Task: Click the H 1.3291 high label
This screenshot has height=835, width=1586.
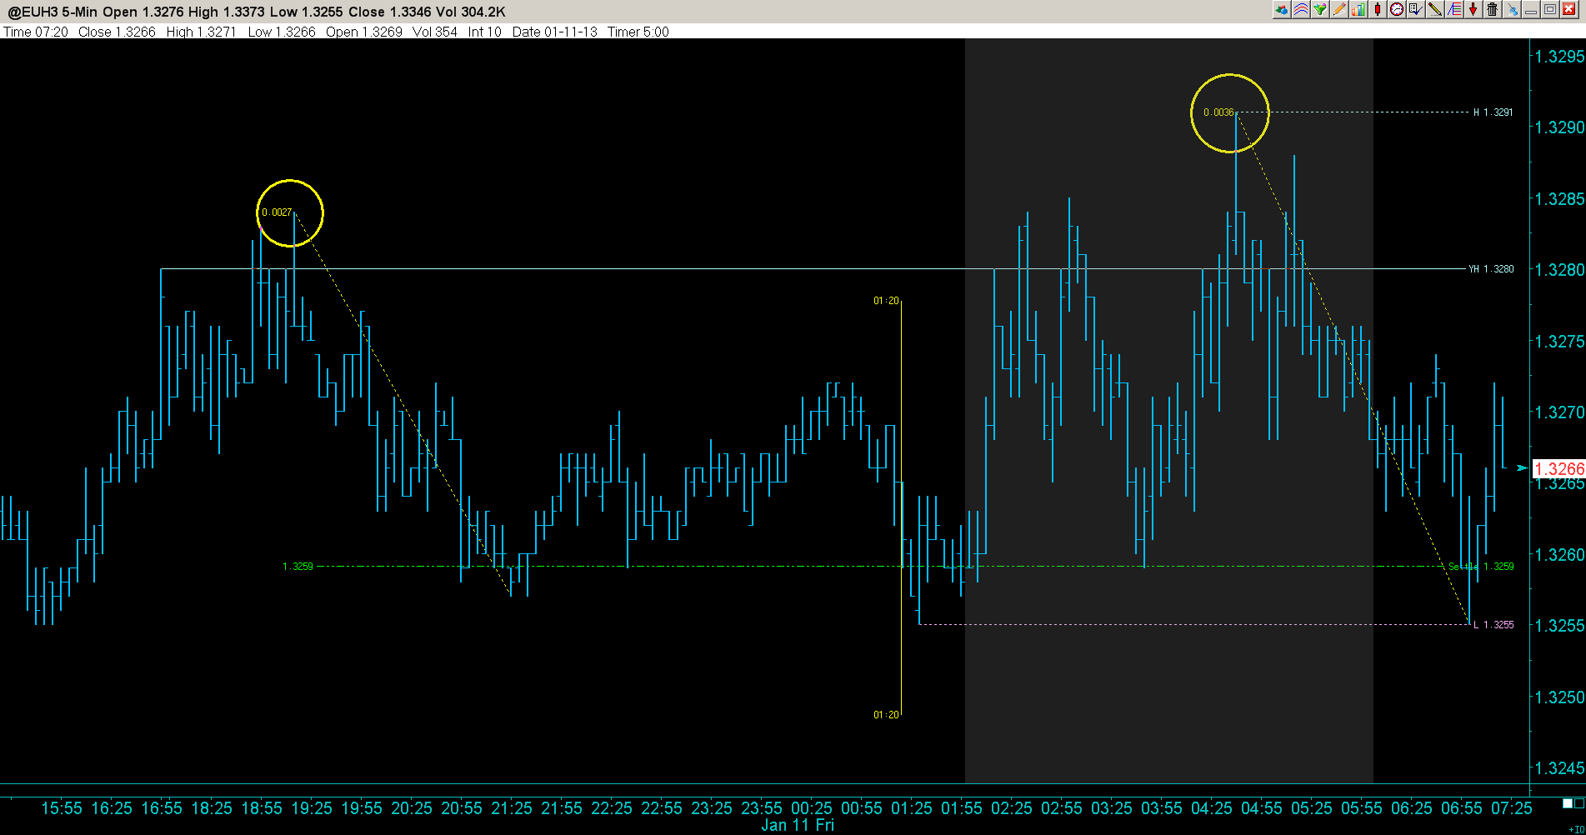Action: point(1493,112)
